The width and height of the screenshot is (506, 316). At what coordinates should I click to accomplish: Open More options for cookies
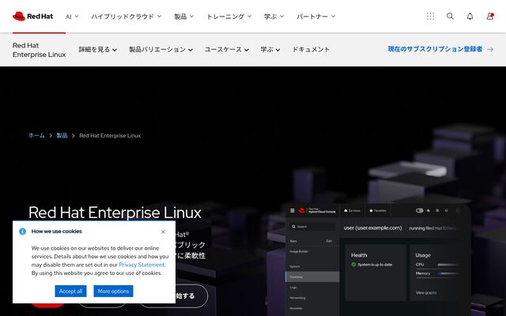click(113, 292)
